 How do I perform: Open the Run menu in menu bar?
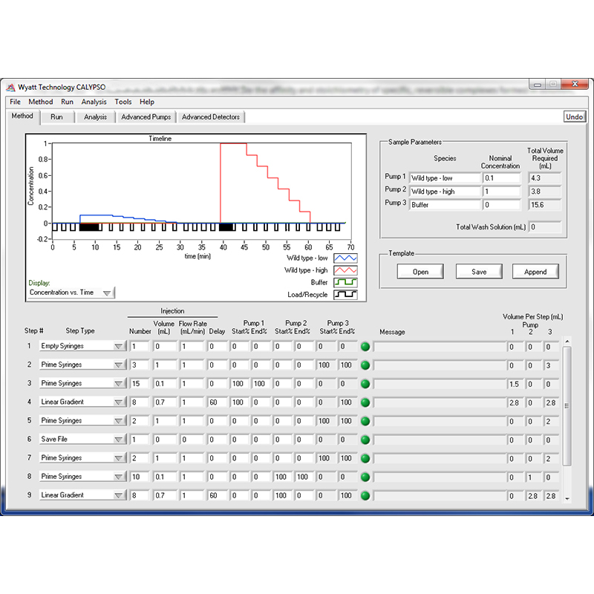67,102
